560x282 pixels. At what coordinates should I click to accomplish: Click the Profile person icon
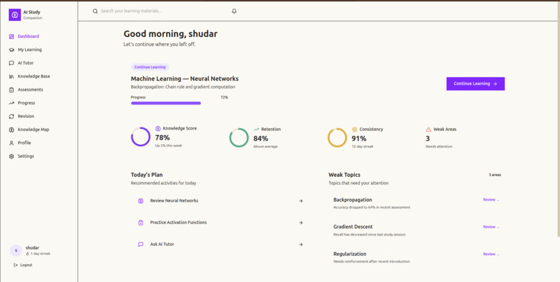pos(11,143)
